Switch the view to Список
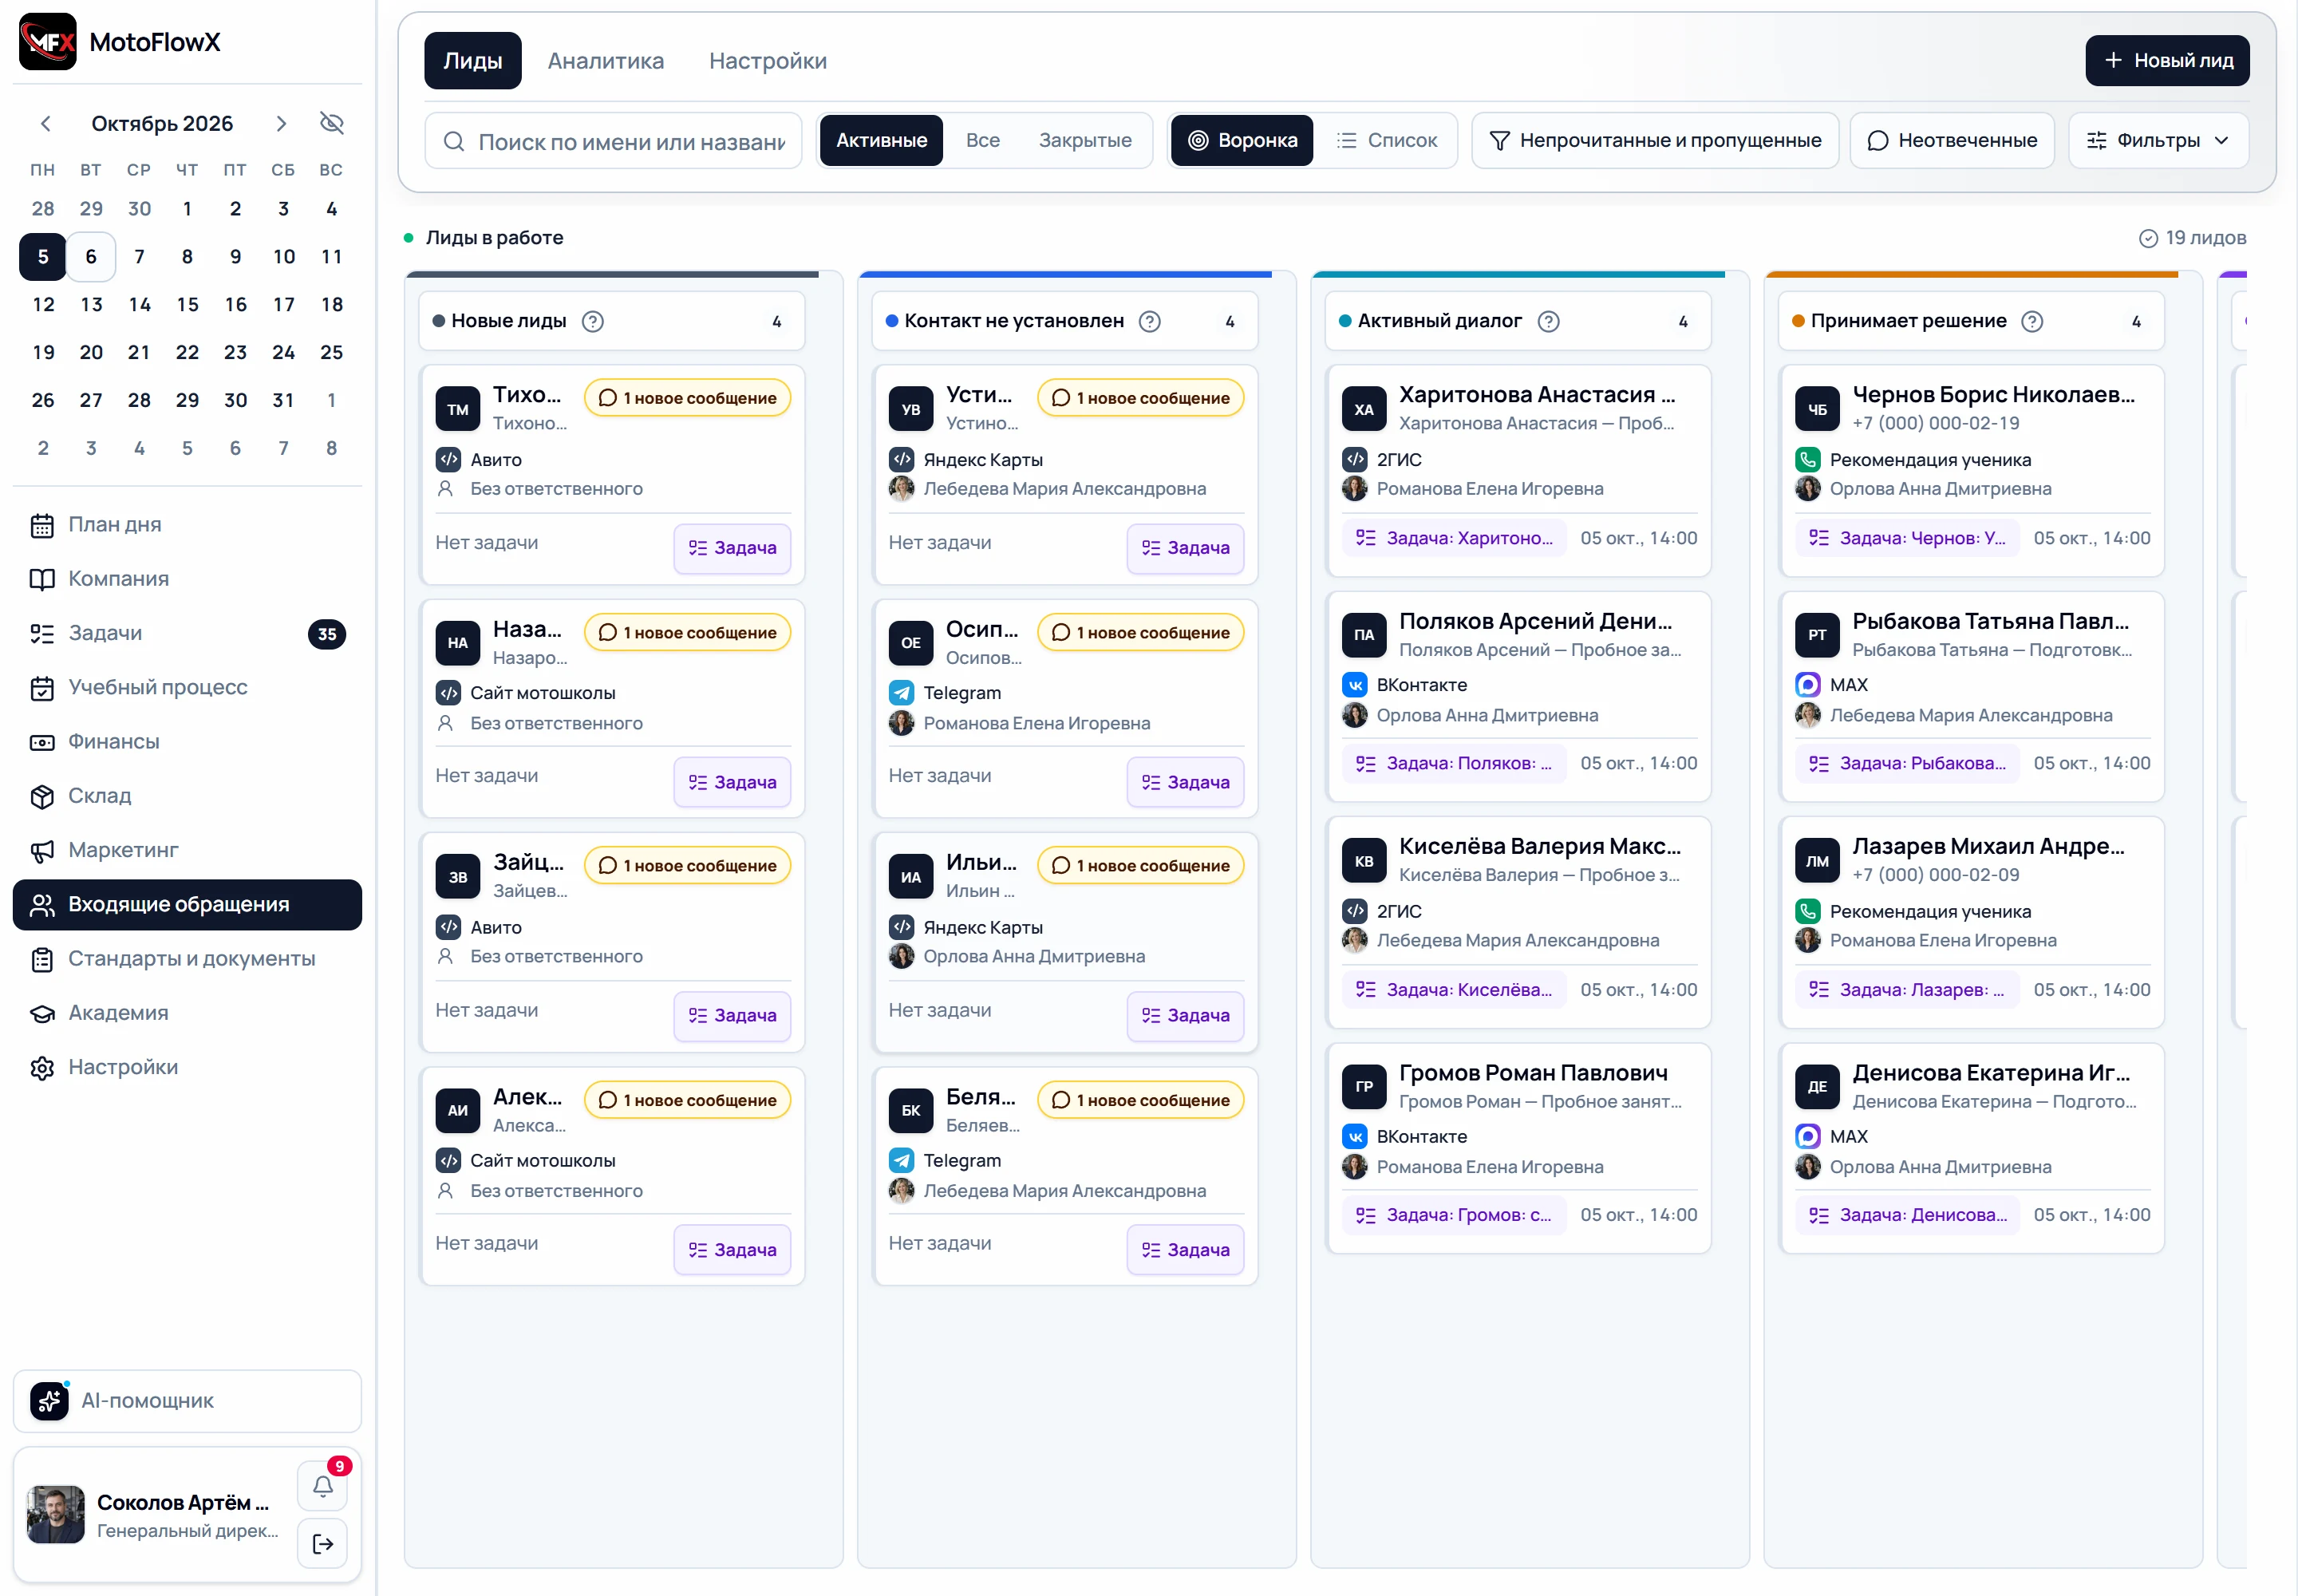The image size is (2298, 1596). click(x=1387, y=140)
